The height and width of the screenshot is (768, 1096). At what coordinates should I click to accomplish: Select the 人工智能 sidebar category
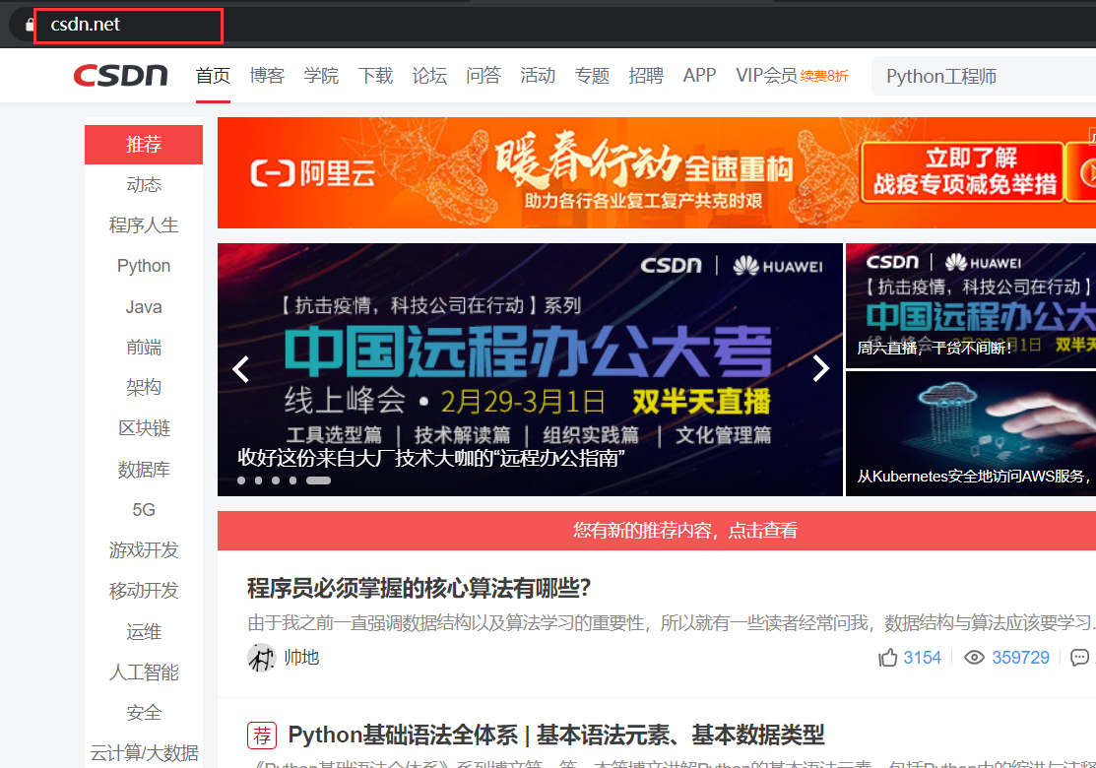click(144, 672)
